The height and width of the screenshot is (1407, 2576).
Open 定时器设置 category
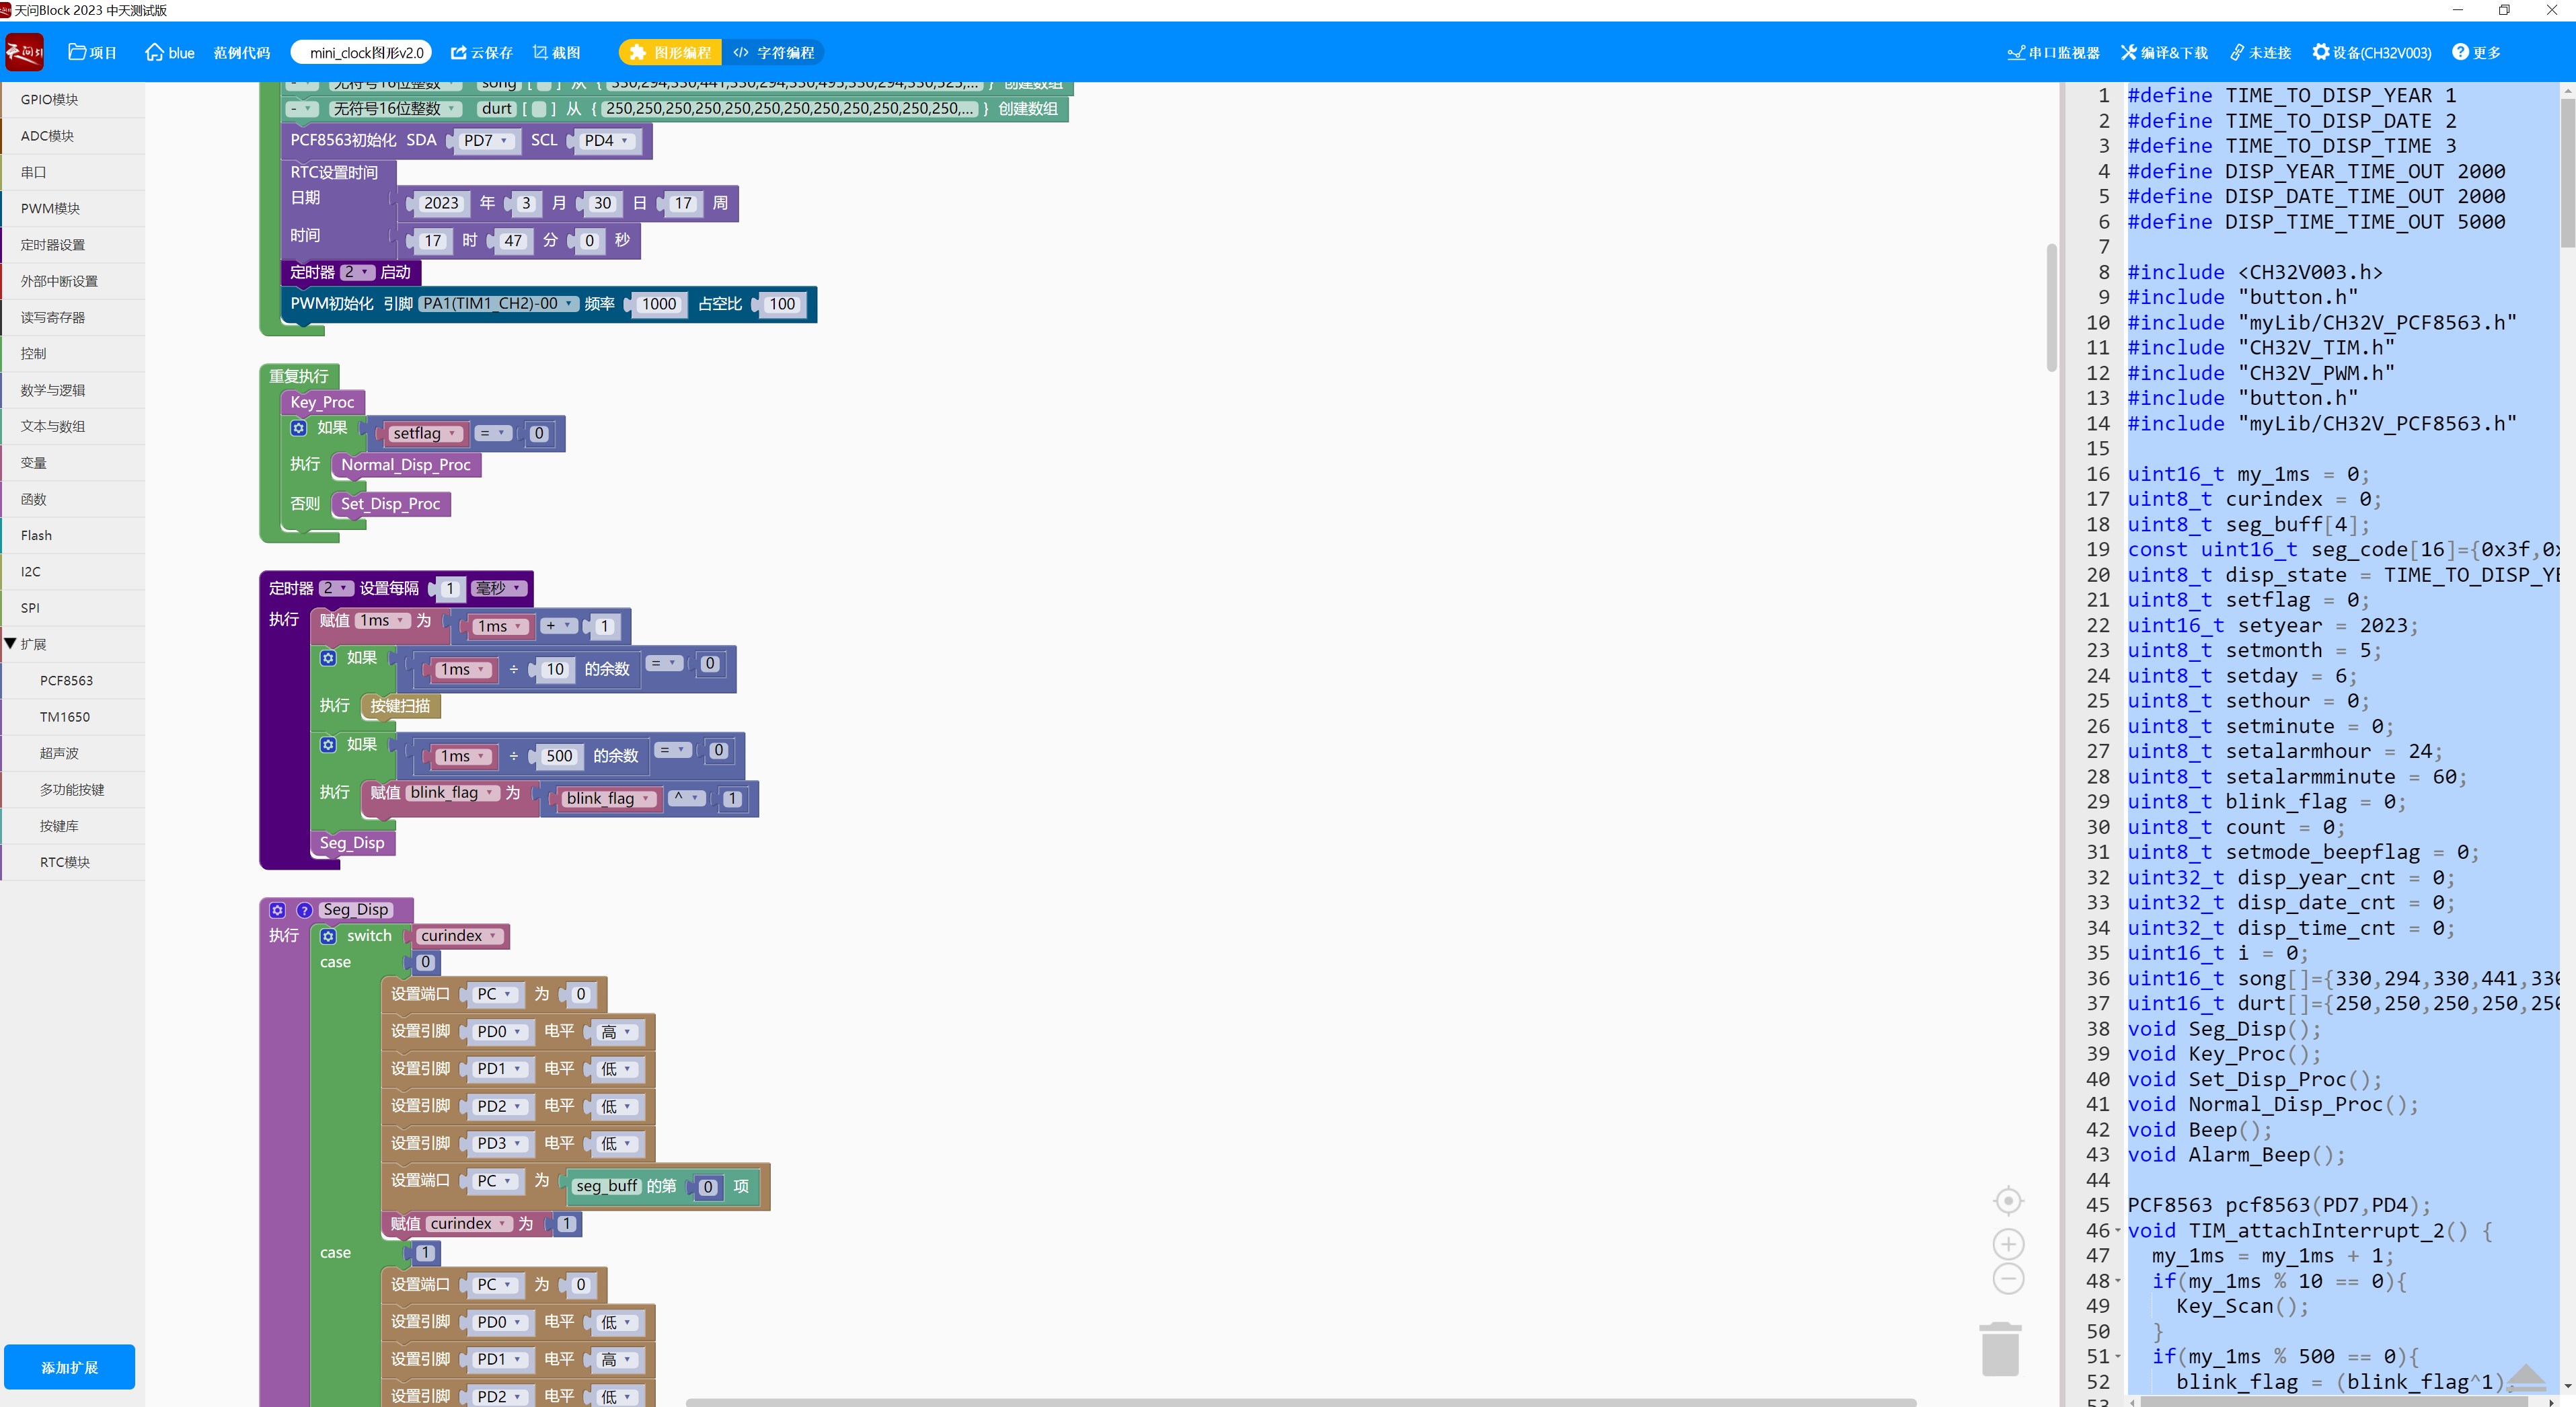pyautogui.click(x=73, y=244)
